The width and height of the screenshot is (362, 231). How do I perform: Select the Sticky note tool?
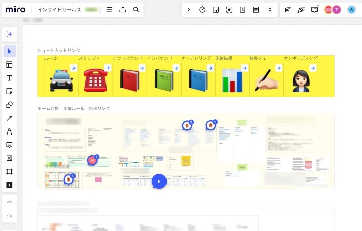(x=9, y=91)
